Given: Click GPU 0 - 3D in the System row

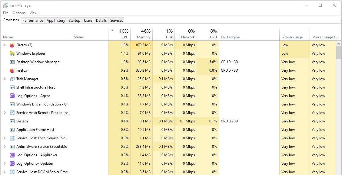Looking at the screenshot, I should [229, 121].
